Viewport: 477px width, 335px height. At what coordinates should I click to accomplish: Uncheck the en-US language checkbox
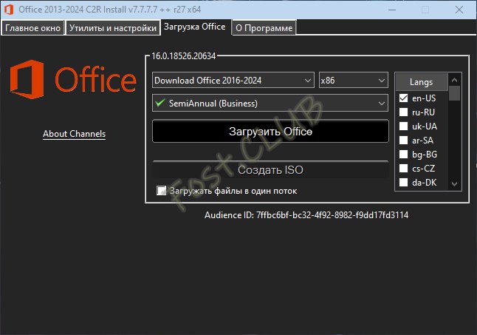[403, 98]
